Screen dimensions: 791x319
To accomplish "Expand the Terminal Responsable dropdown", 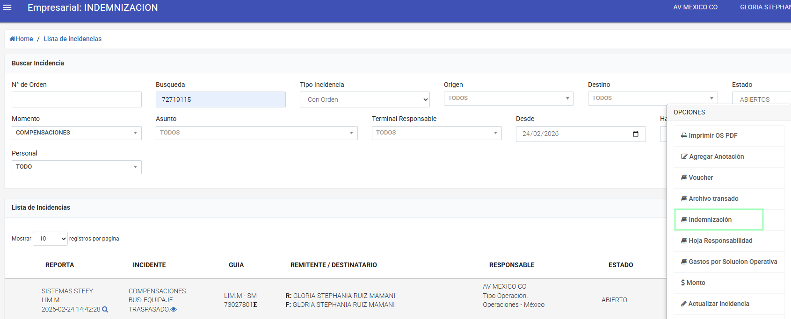I will [436, 133].
